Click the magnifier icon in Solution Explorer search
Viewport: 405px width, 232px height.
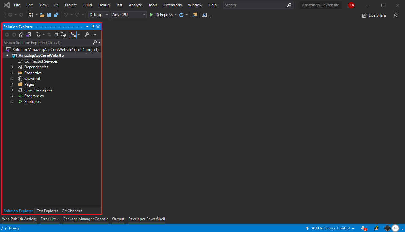pyautogui.click(x=94, y=42)
